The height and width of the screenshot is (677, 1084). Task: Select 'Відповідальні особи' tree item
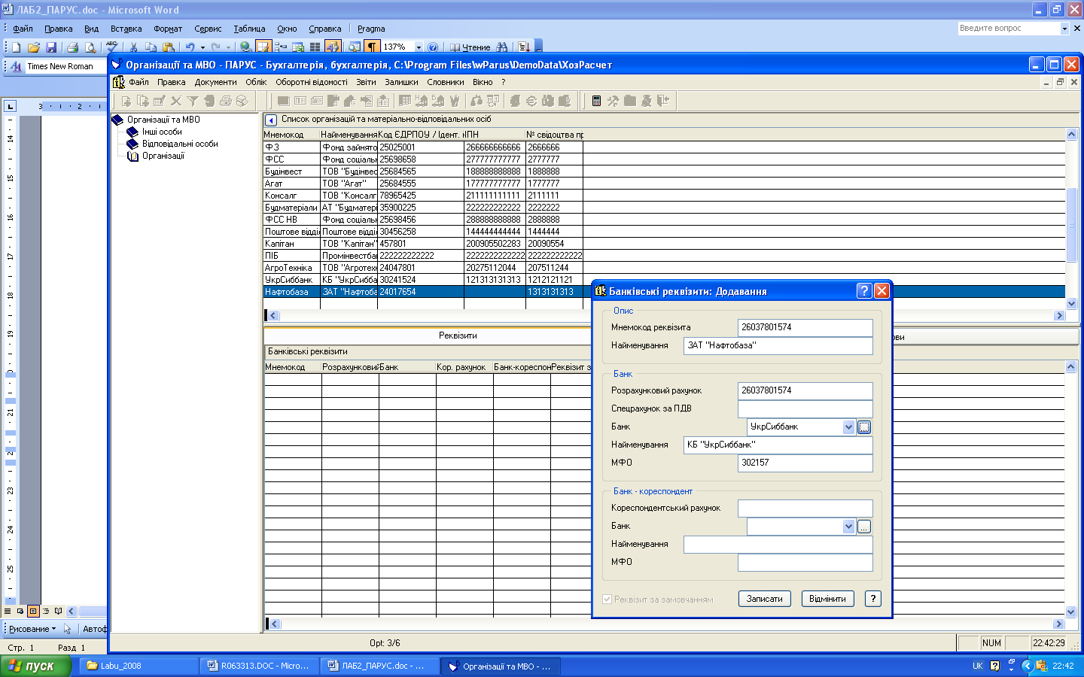point(180,144)
